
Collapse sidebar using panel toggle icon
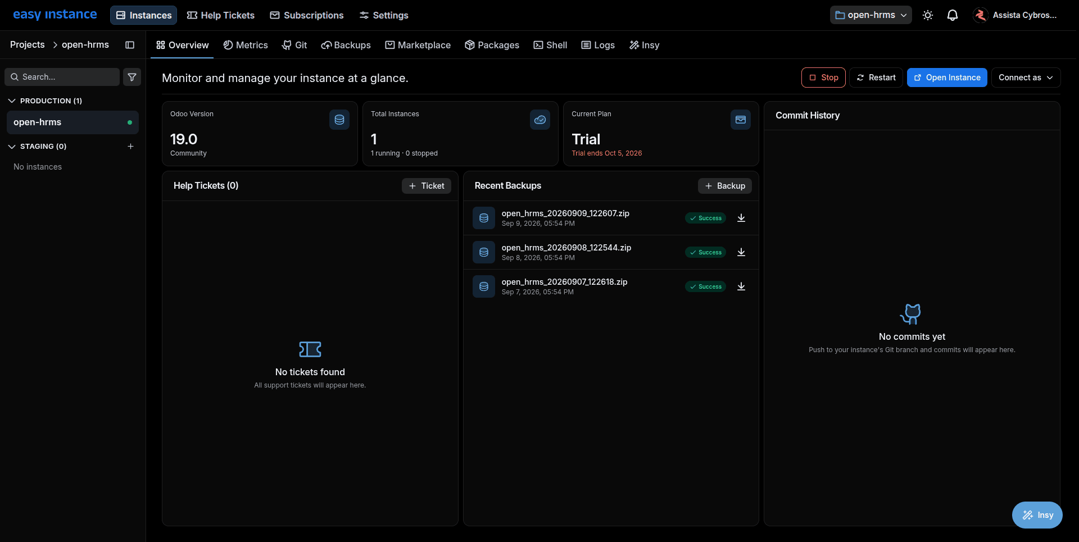[130, 45]
